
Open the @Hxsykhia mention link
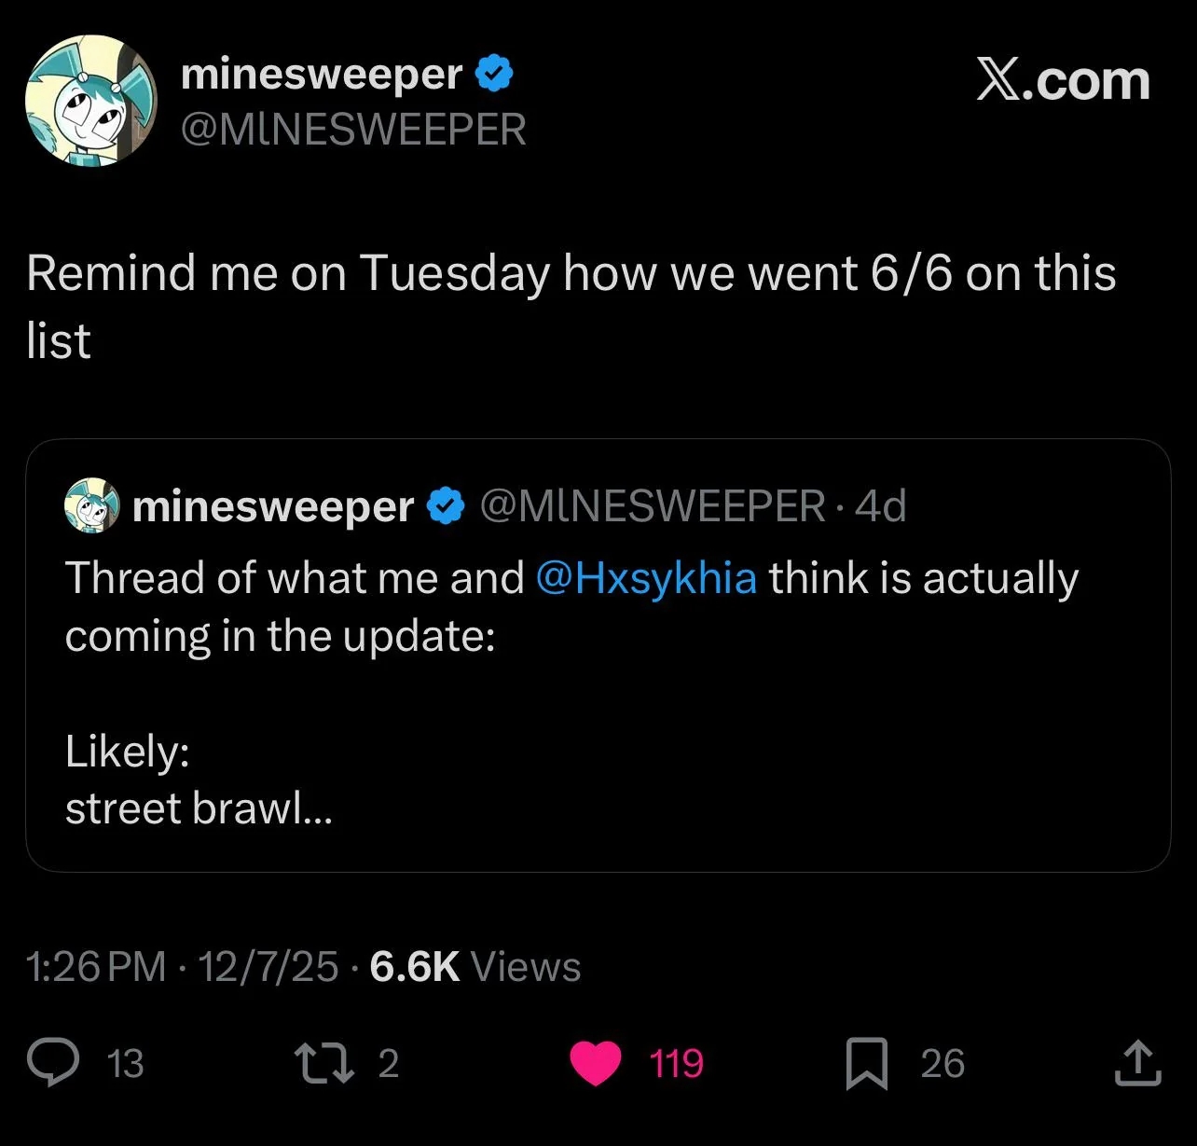point(646,578)
